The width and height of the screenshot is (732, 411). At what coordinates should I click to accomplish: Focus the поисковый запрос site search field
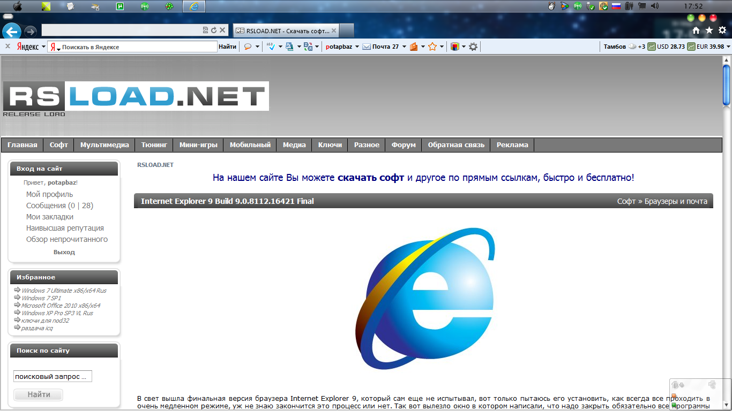(53, 376)
